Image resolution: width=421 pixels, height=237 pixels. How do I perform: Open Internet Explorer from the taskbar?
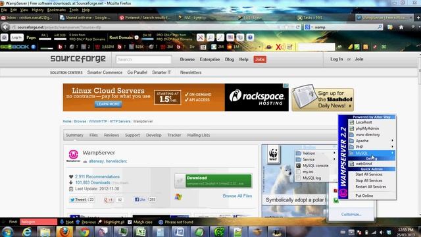pos(26,232)
